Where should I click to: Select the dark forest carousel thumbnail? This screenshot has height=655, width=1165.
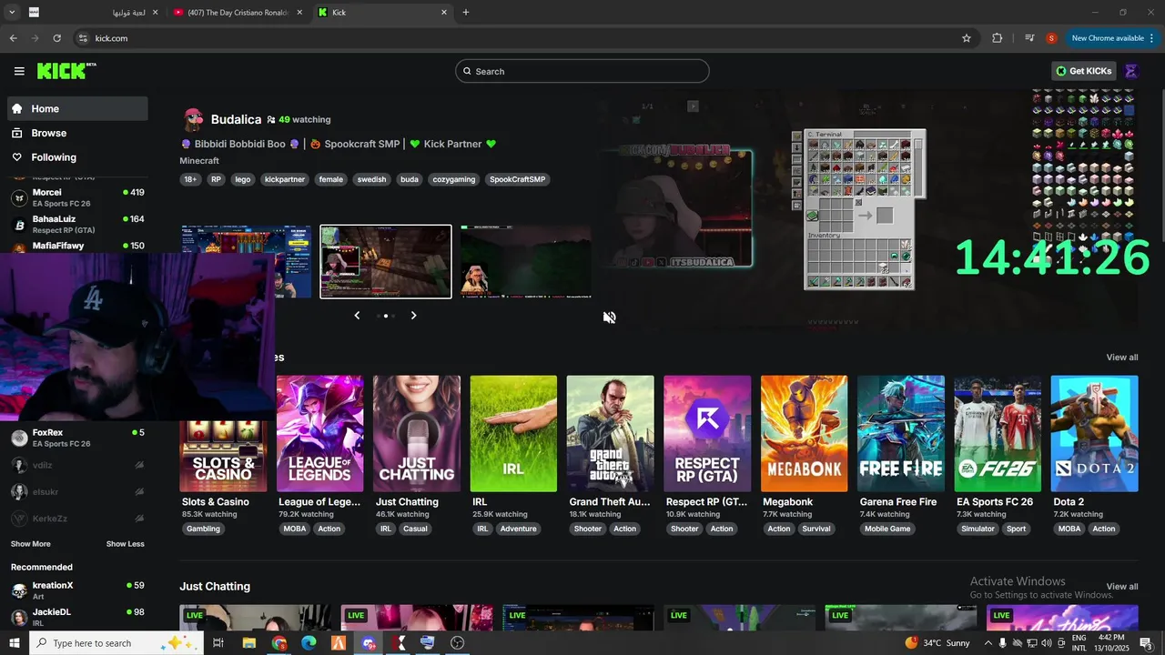pyautogui.click(x=525, y=262)
